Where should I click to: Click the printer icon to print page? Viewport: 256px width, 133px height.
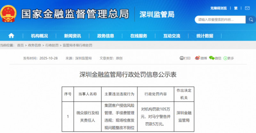coord(182,58)
